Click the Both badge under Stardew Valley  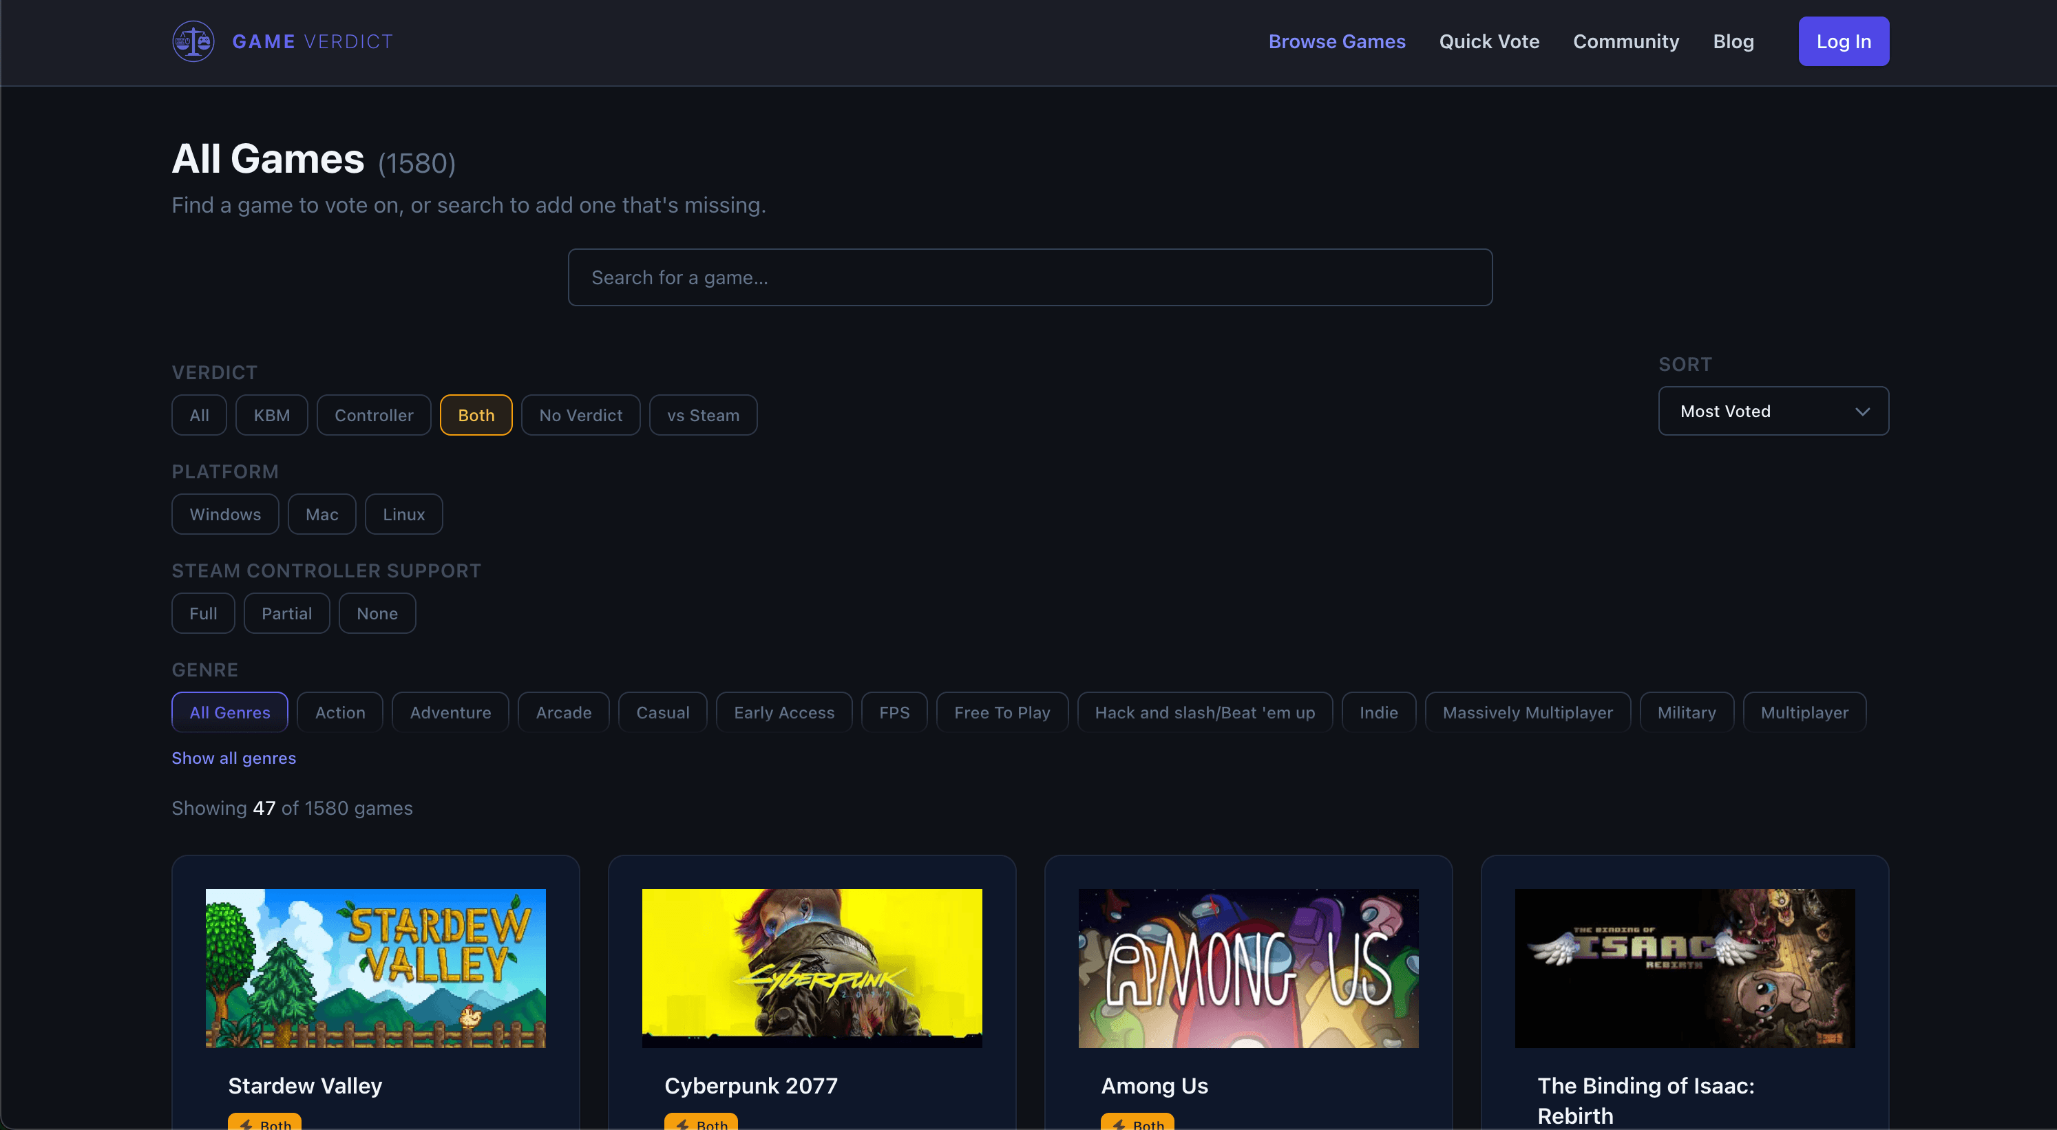click(x=264, y=1121)
